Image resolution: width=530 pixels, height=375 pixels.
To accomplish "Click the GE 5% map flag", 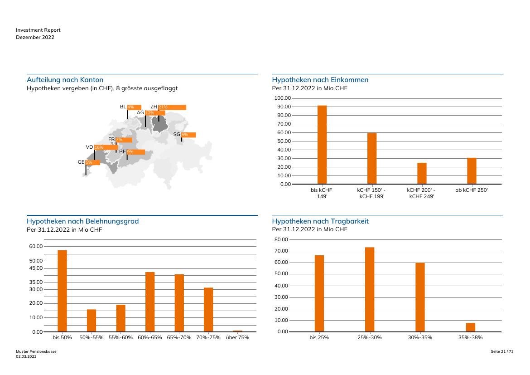I will point(92,162).
